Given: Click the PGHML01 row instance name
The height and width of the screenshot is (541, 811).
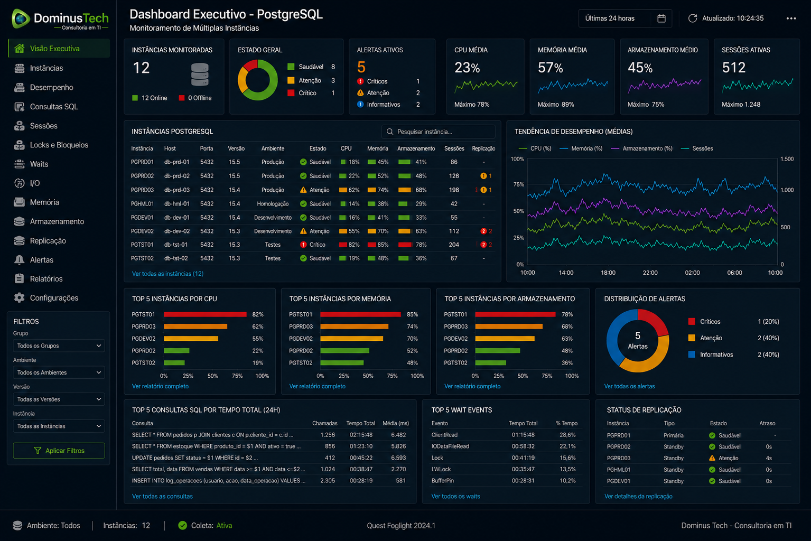Looking at the screenshot, I should coord(142,204).
